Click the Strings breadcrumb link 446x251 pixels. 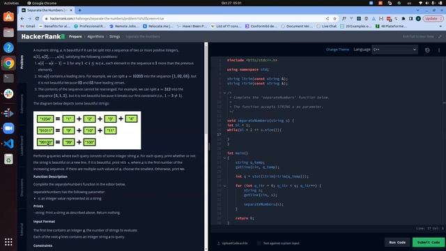tap(114, 36)
